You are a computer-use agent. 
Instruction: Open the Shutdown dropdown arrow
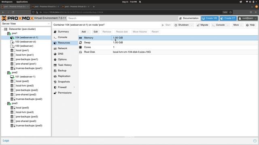tap(192, 25)
